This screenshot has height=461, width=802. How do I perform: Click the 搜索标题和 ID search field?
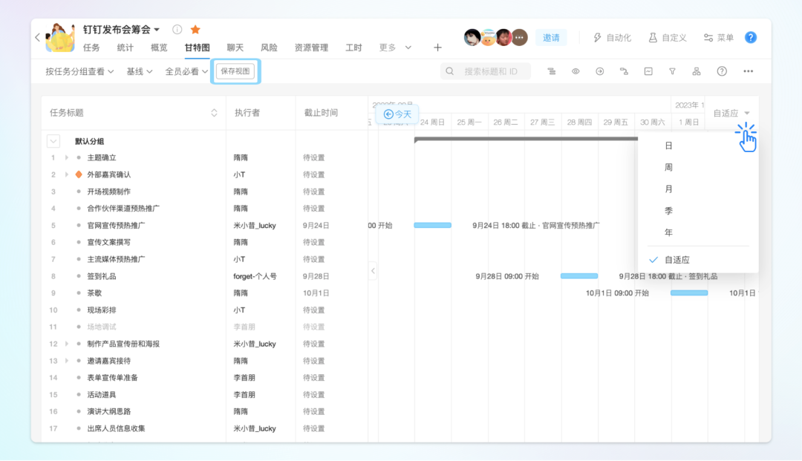coord(492,71)
